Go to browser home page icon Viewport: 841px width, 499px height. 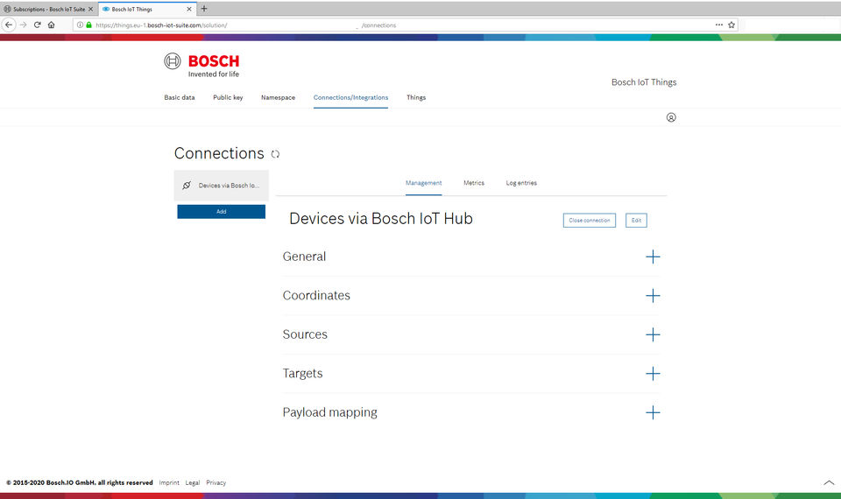52,25
